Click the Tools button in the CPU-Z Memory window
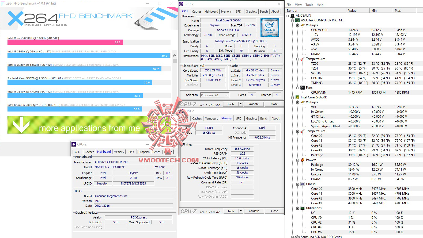This screenshot has width=423, height=238. [x=231, y=211]
